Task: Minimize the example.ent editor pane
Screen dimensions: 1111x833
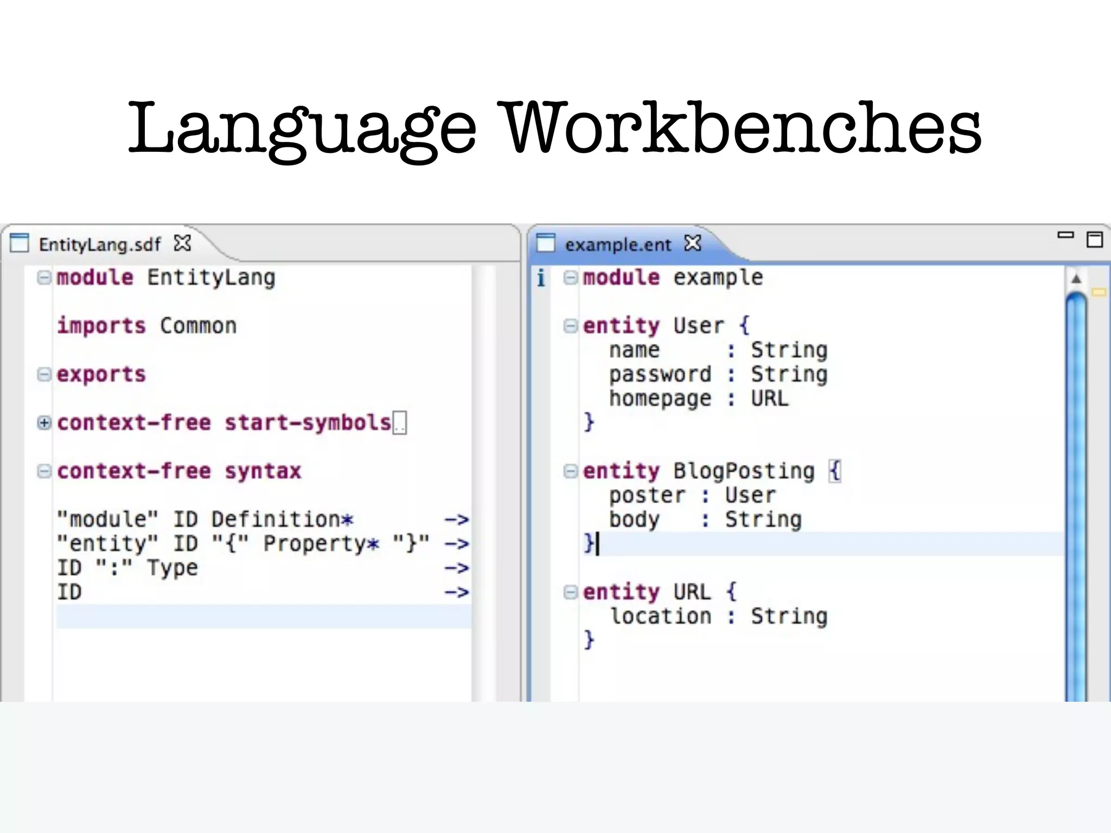Action: [x=1065, y=235]
